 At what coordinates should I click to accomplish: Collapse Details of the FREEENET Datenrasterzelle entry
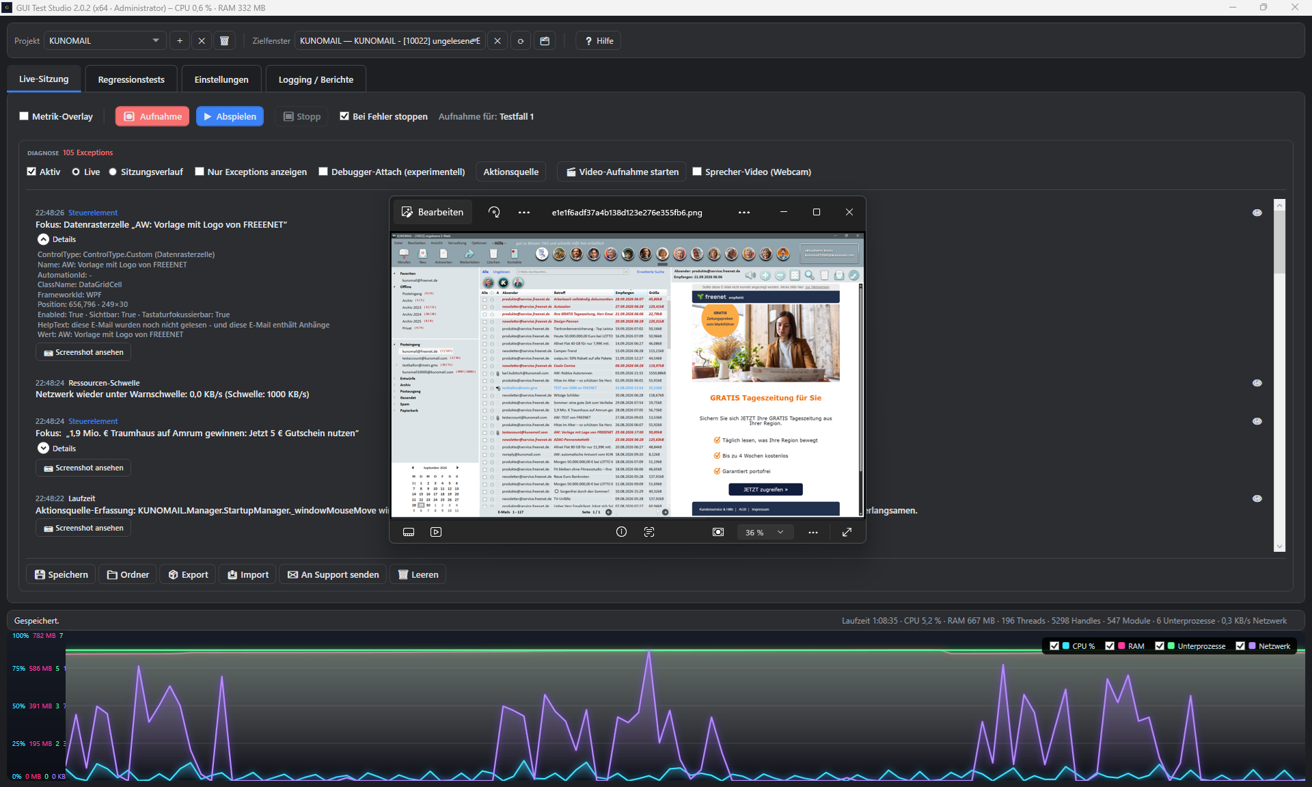click(x=43, y=239)
